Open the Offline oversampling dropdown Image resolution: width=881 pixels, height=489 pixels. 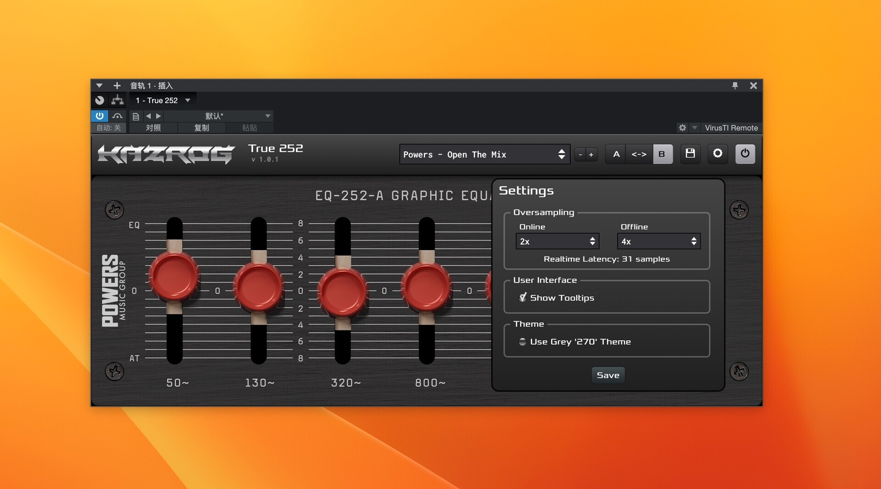(658, 241)
